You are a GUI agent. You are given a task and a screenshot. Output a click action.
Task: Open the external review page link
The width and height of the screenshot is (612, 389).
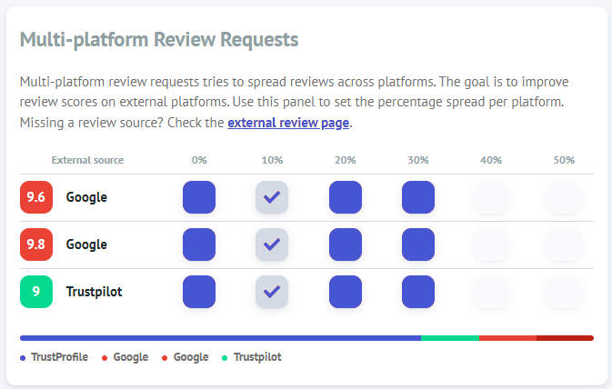tap(288, 123)
